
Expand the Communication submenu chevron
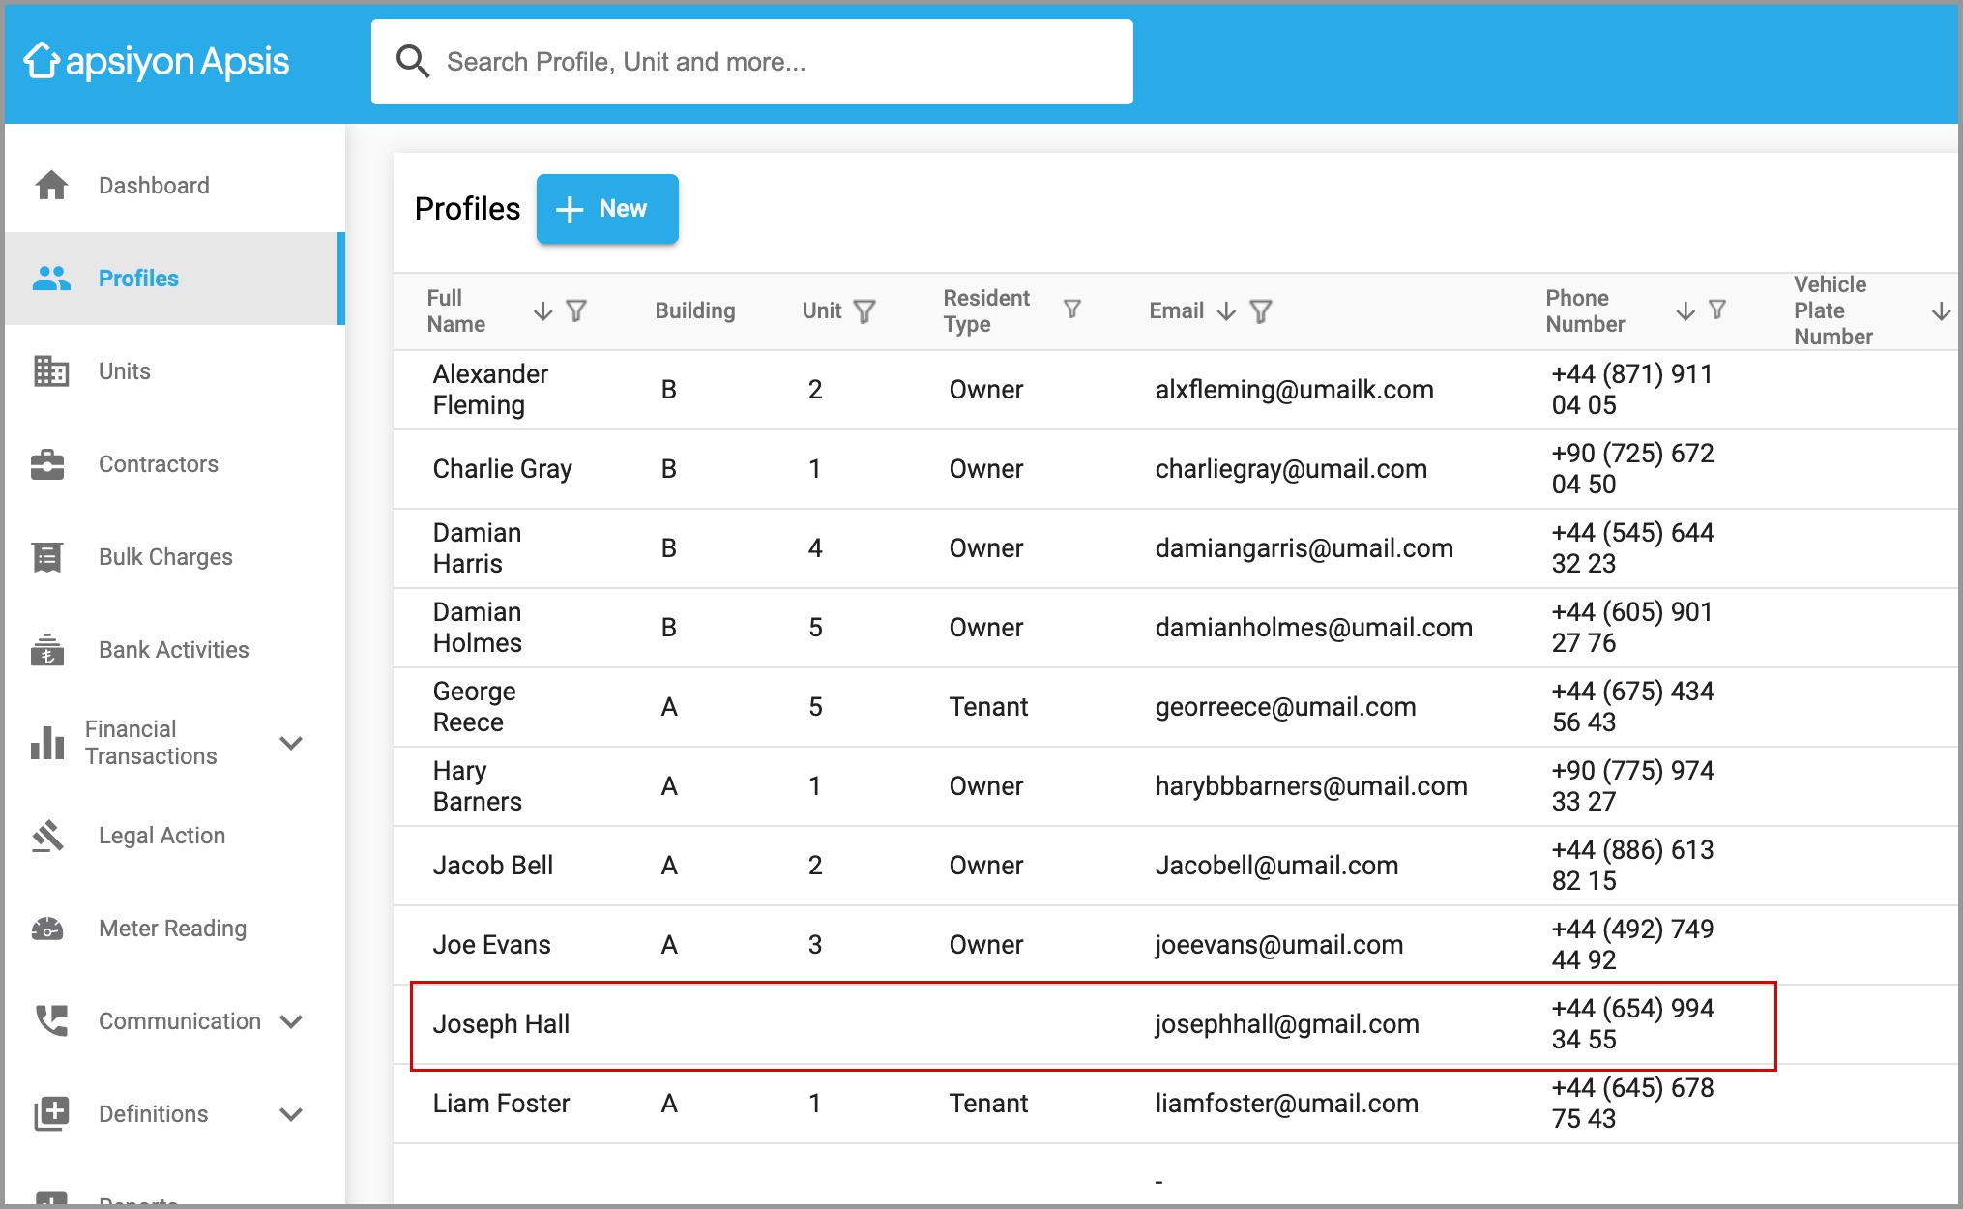291,1021
